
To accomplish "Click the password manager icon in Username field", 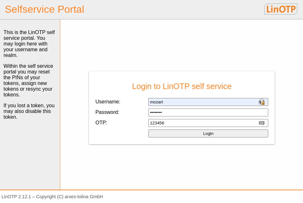I will click(262, 102).
